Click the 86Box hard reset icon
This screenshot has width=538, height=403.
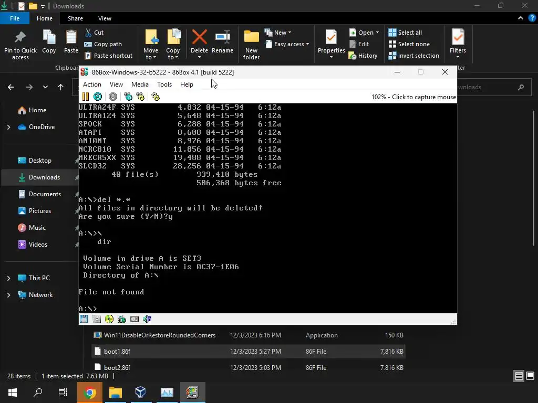[98, 97]
